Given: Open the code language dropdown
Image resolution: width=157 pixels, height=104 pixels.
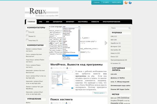Looking at the screenshot, I should pyautogui.click(x=71, y=27).
